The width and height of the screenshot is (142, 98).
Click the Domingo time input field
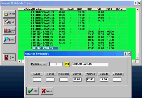click(x=117, y=79)
